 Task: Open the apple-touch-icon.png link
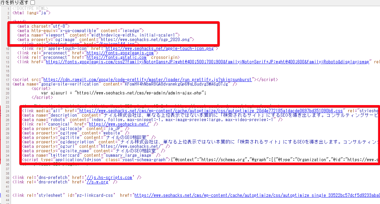click(160, 49)
